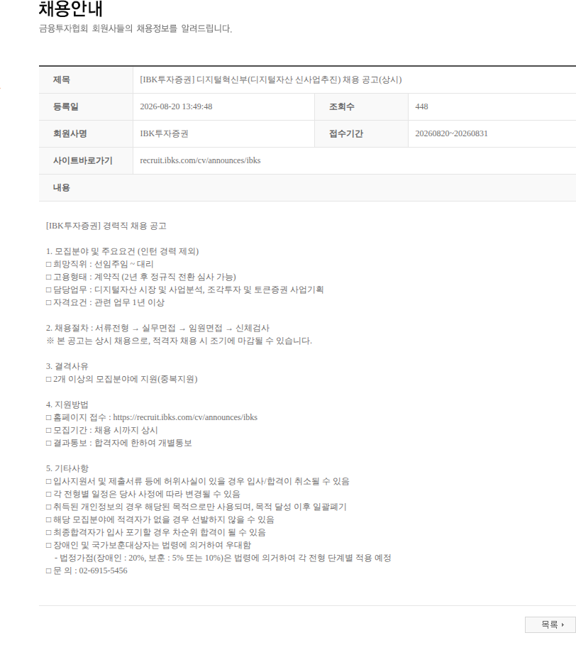Select the line 해당 모집분야에 적격자가 없을 경우
This screenshot has height=672, width=576.
(x=160, y=520)
